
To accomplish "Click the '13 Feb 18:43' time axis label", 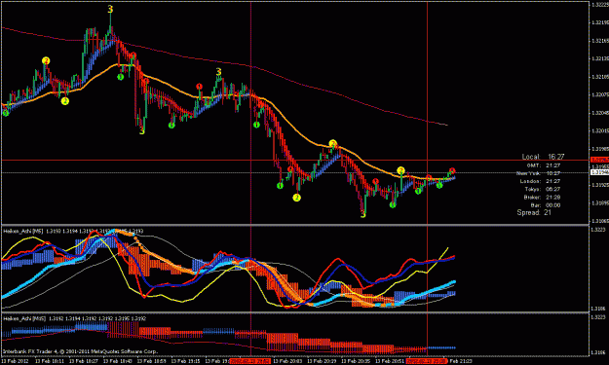I will (118, 361).
